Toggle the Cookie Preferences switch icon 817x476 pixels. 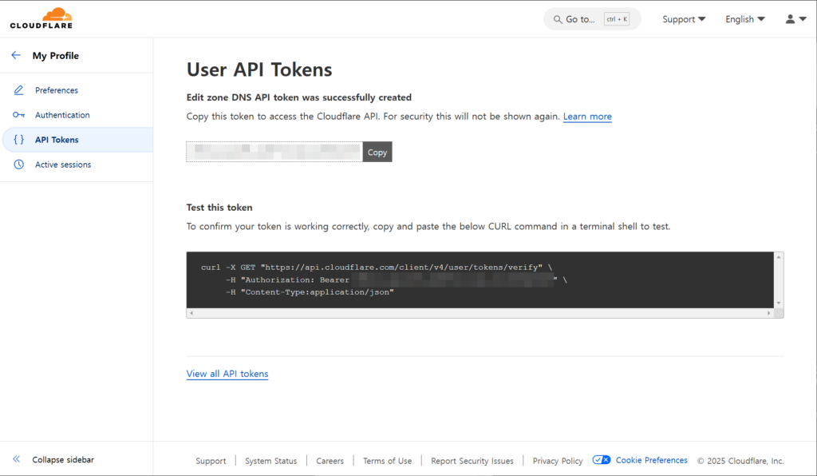coord(602,461)
